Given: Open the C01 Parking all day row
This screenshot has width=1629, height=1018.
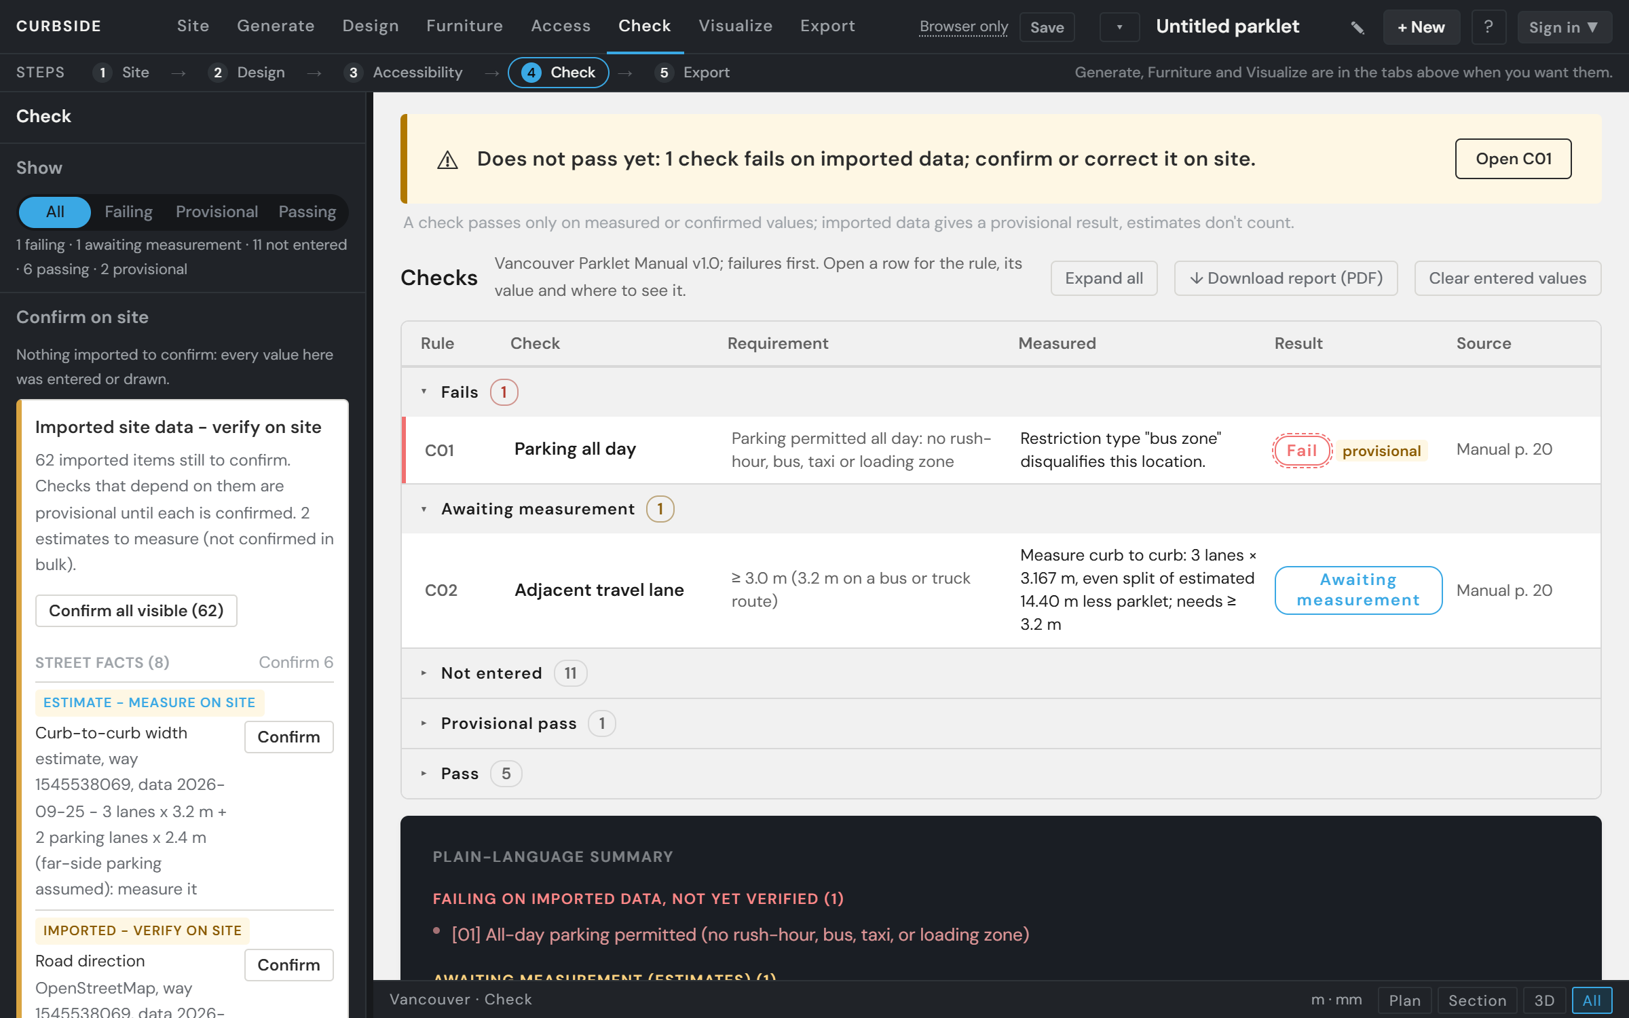Looking at the screenshot, I should coord(1001,450).
